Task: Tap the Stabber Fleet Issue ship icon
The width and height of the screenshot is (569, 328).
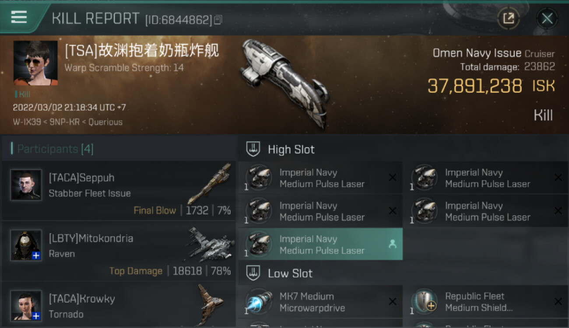Action: point(209,183)
